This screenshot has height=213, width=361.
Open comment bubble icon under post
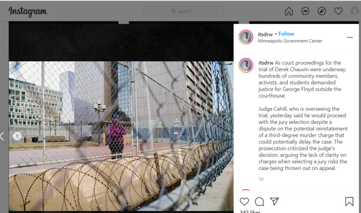pos(259,201)
